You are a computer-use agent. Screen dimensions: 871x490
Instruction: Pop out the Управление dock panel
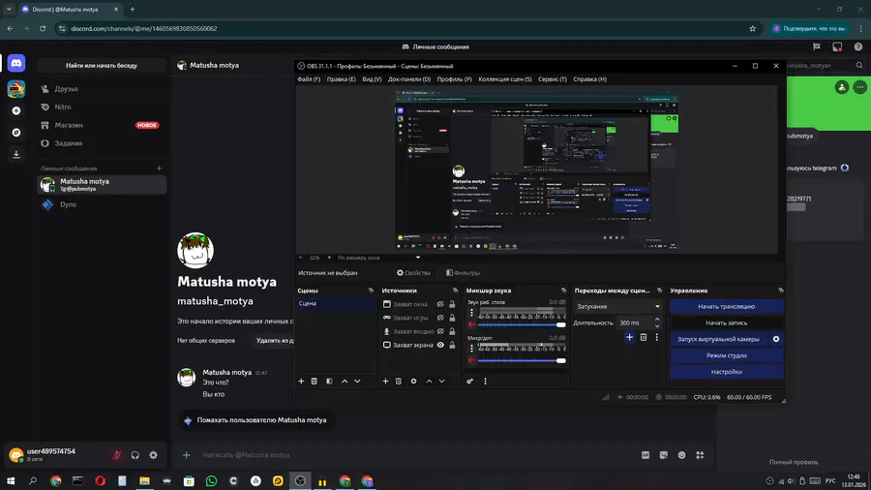pyautogui.click(x=781, y=291)
